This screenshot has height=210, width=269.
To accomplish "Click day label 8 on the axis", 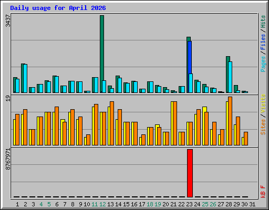I will tap(73, 204).
